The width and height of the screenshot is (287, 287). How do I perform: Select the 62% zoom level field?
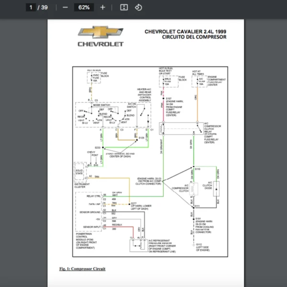[x=84, y=8]
